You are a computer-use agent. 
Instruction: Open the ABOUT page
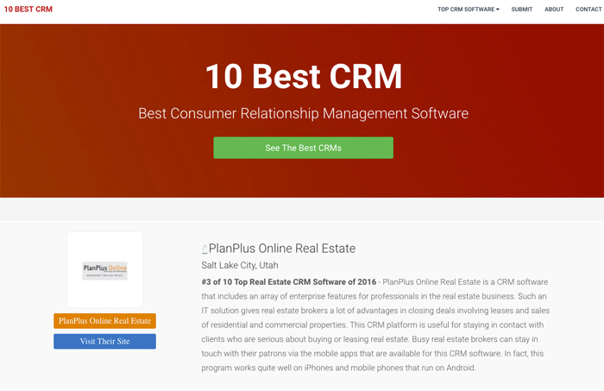click(x=554, y=9)
